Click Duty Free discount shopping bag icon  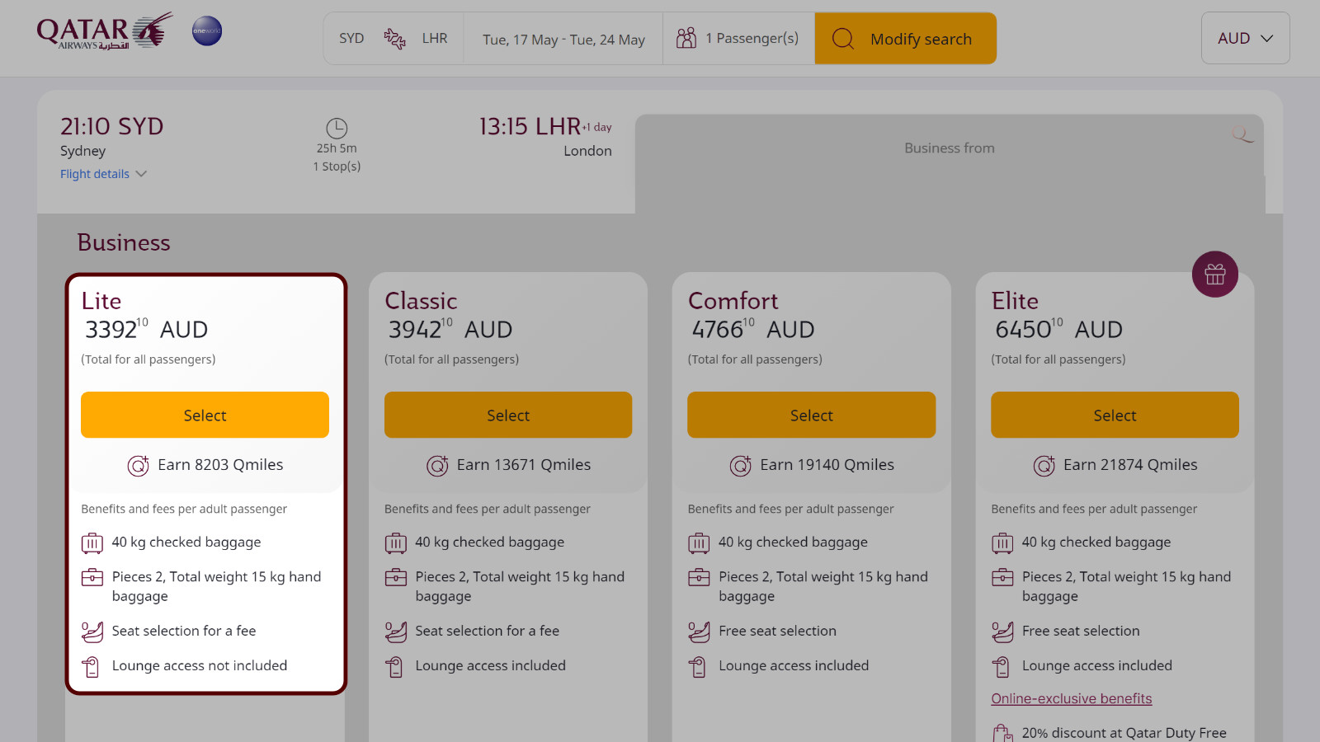[x=1002, y=733]
